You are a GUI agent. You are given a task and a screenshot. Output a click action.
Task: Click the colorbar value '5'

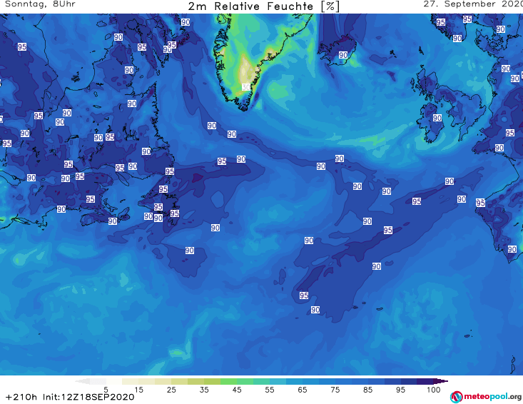(x=106, y=390)
